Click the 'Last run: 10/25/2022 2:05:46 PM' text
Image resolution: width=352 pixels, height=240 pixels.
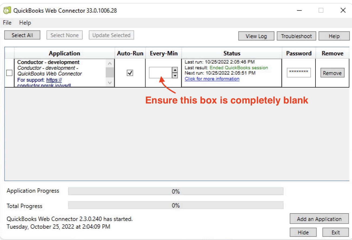[x=220, y=62]
